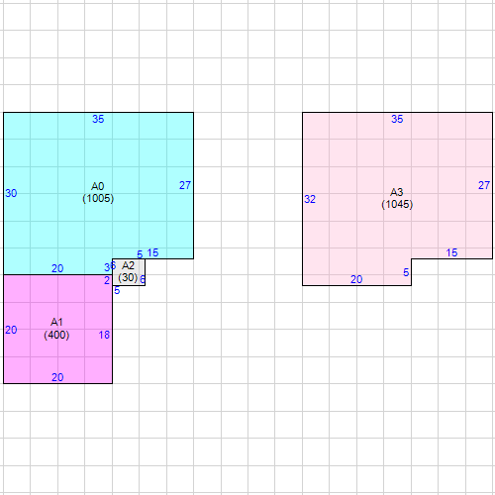Viewport: 495px width, 495px height.
Task: Click dimension 20 on A1's bottom edge
Action: point(57,377)
